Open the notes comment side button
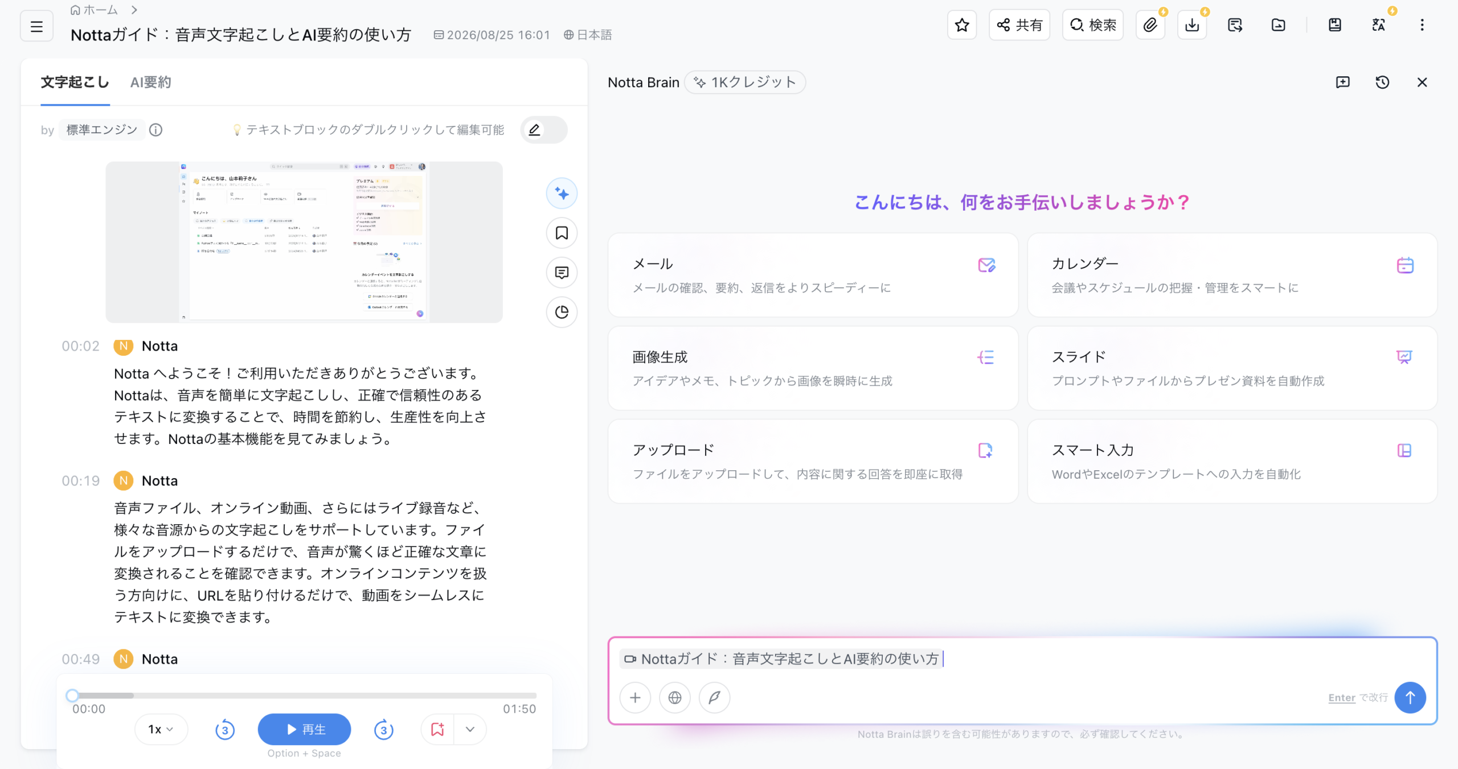This screenshot has width=1458, height=769. pyautogui.click(x=562, y=273)
